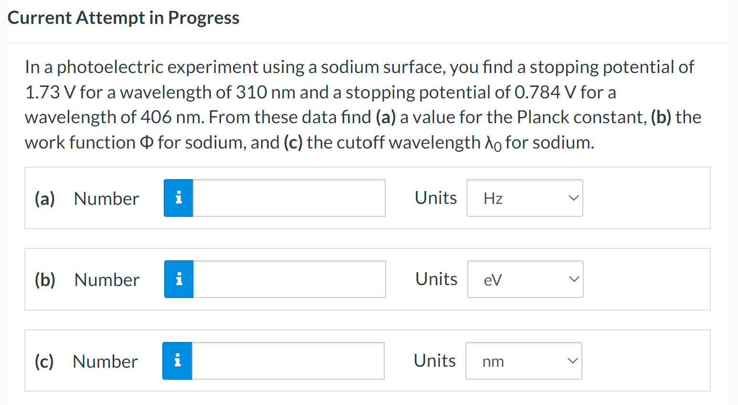This screenshot has height=405, width=738.
Task: Open the eV units dropdown
Action: coord(525,279)
